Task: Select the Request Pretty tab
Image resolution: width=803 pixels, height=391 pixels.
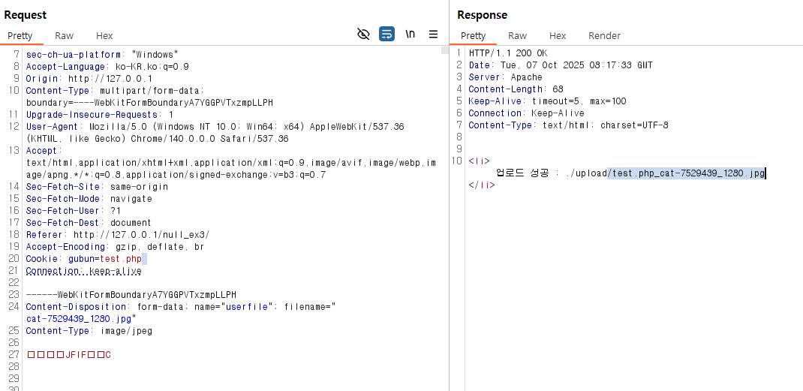Action: [21, 36]
